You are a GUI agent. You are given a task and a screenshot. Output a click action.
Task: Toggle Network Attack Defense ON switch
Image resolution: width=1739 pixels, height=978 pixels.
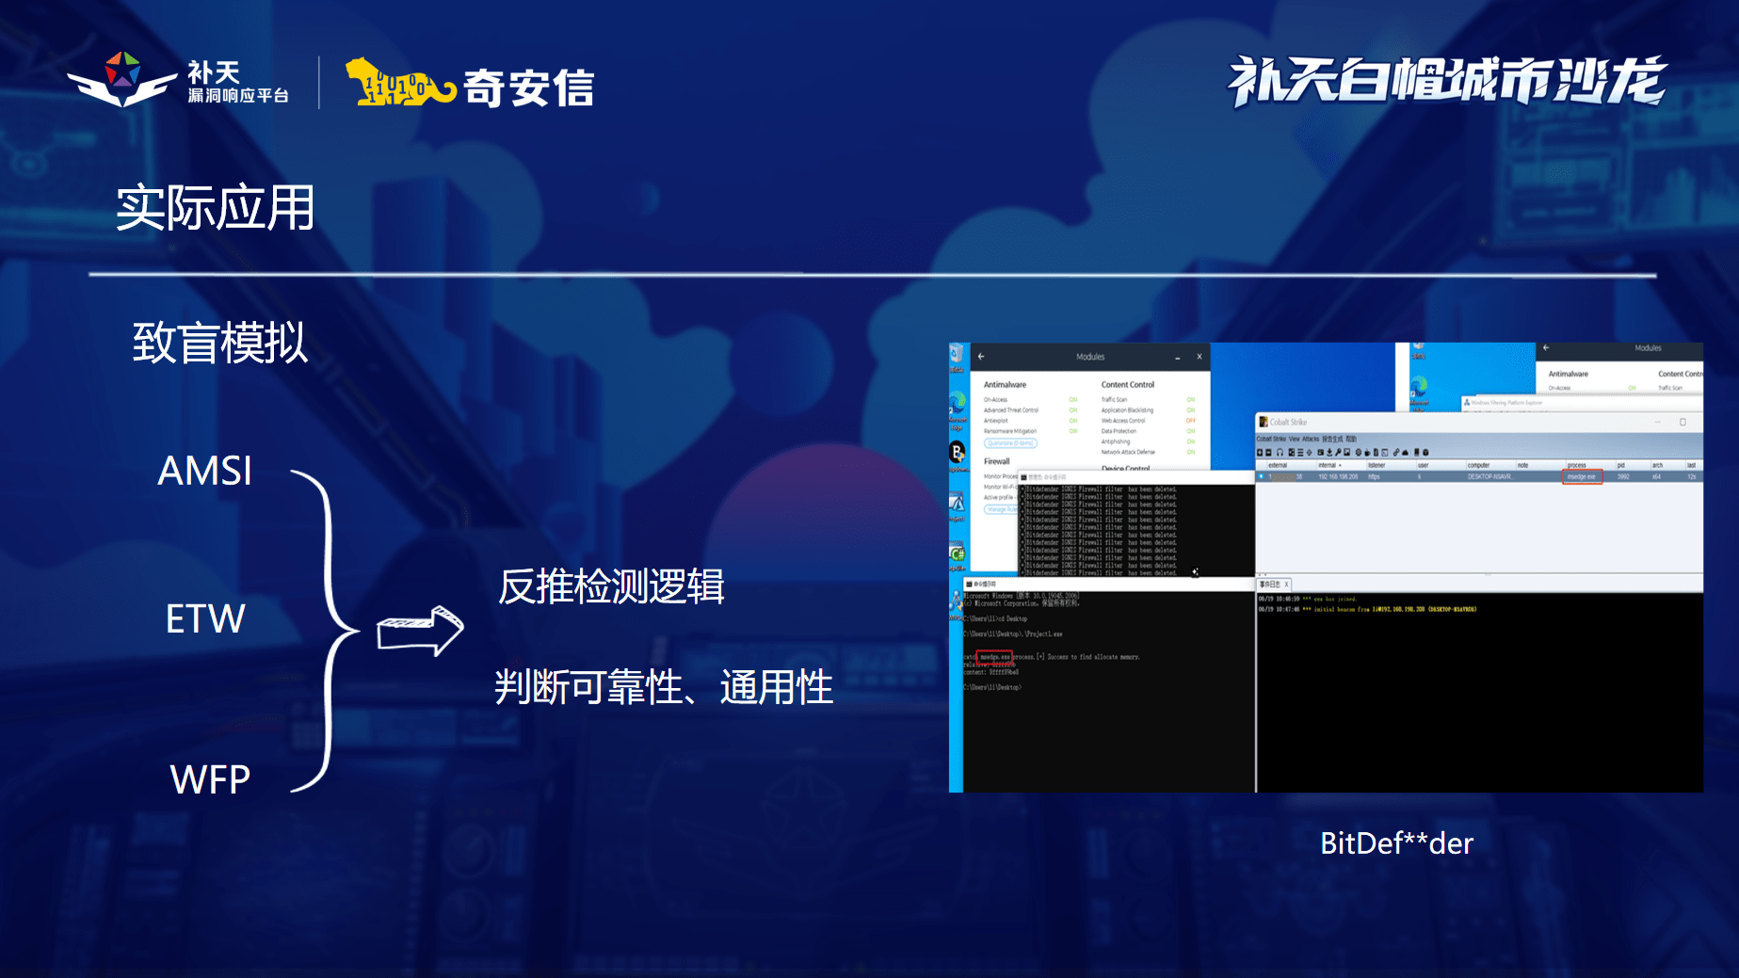click(x=1191, y=452)
